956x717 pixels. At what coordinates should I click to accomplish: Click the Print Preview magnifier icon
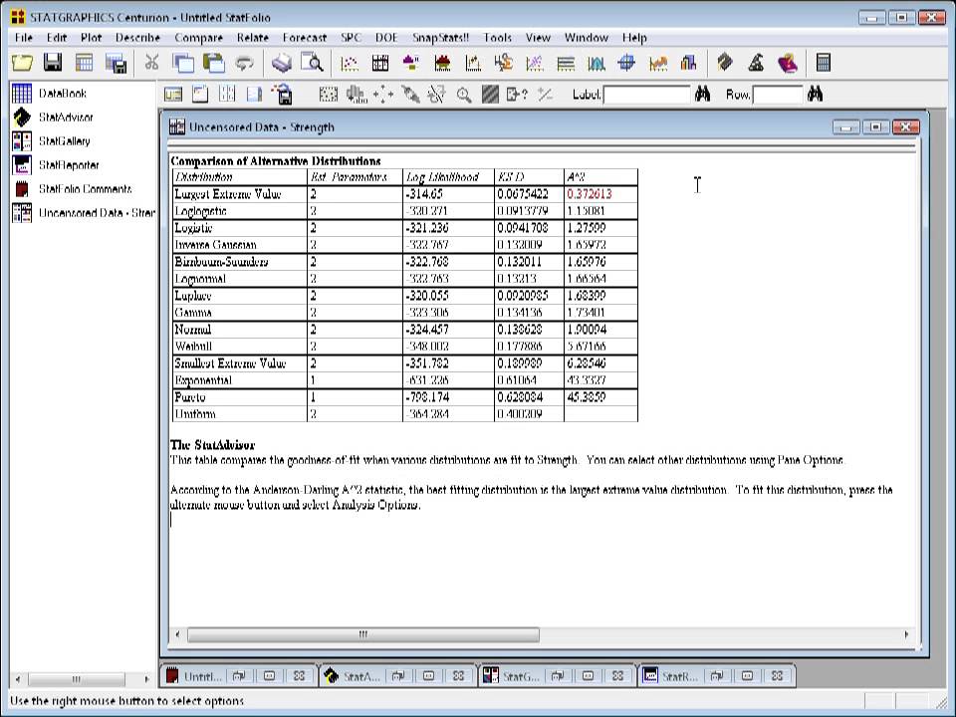312,63
